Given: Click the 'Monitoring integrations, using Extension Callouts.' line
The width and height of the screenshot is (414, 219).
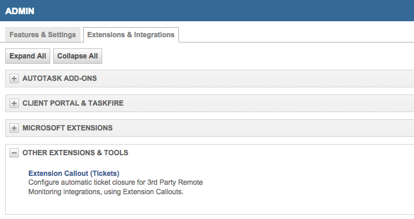Looking at the screenshot, I should tap(106, 192).
